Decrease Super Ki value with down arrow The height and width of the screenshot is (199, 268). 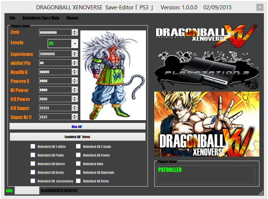75,119
